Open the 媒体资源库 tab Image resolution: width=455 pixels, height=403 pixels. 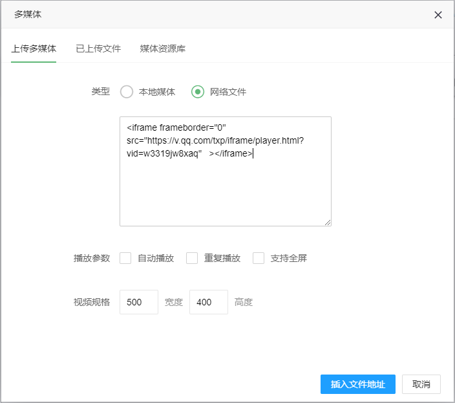162,49
